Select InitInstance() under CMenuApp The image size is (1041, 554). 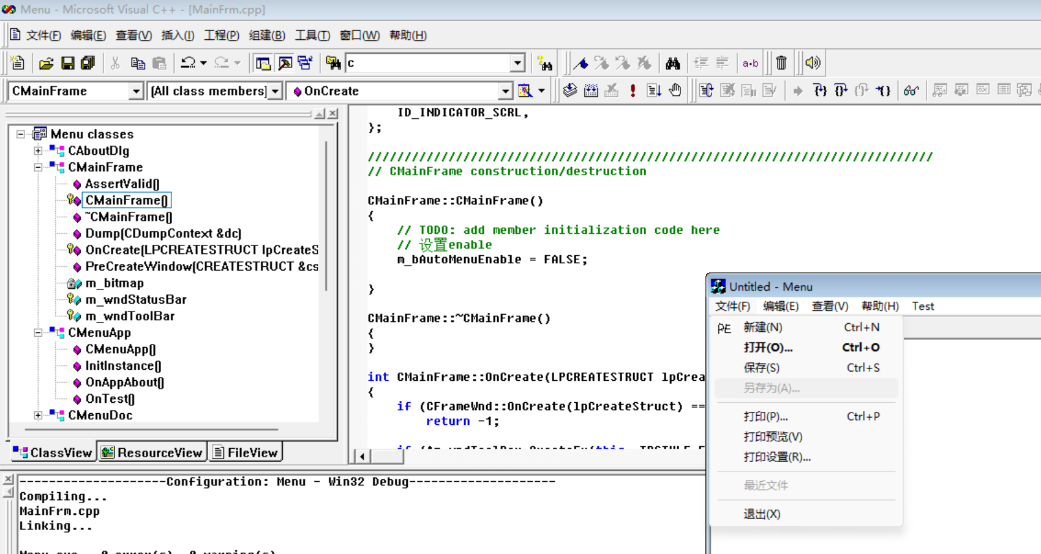pyautogui.click(x=123, y=365)
